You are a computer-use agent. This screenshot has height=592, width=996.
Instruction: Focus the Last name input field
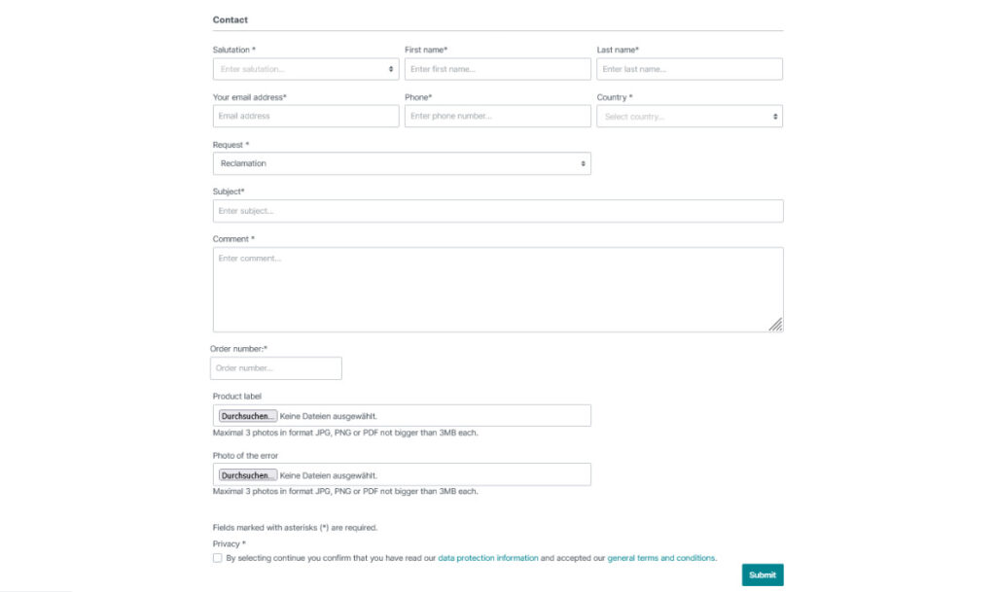point(690,69)
